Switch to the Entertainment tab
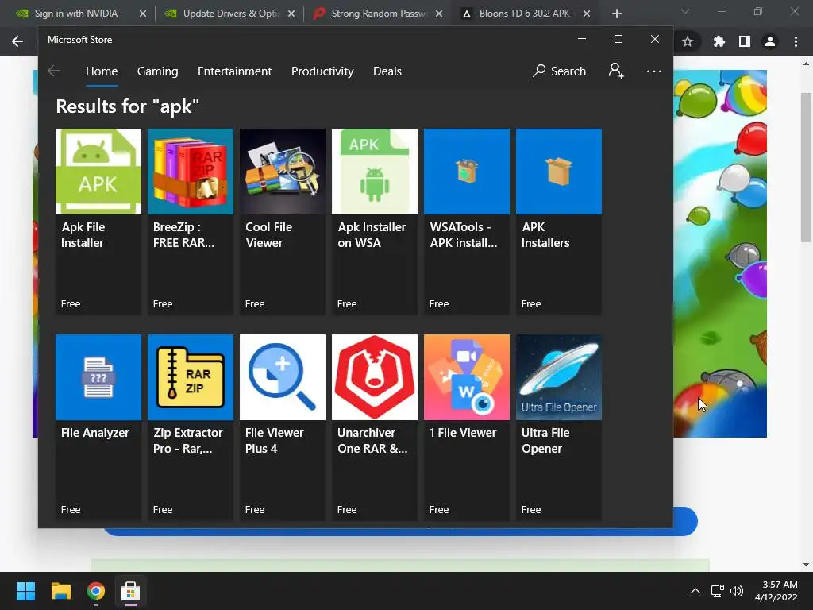Viewport: 813px width, 610px height. click(234, 71)
